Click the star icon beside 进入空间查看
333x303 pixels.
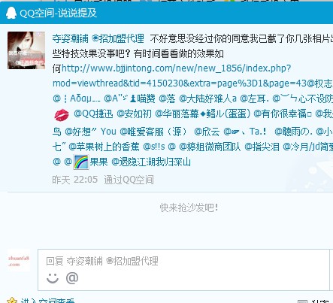coord(12,300)
